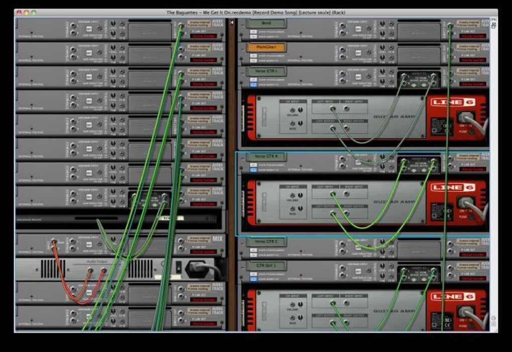Click the Insert FX To Device left jack on GTR Skit 1

click(x=404, y=271)
